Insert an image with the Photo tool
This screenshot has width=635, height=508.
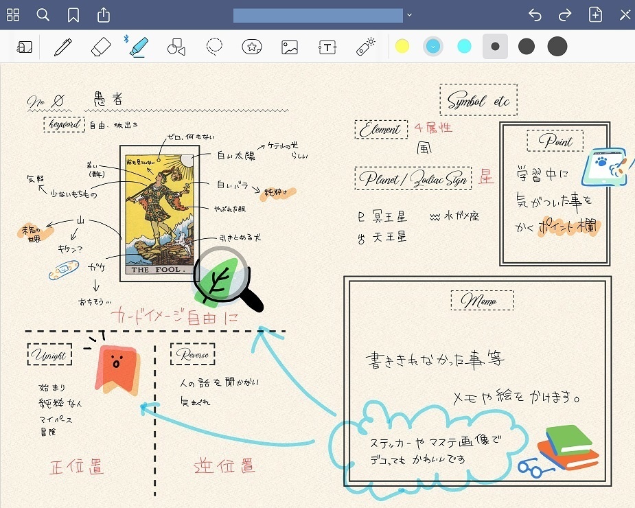(x=289, y=47)
